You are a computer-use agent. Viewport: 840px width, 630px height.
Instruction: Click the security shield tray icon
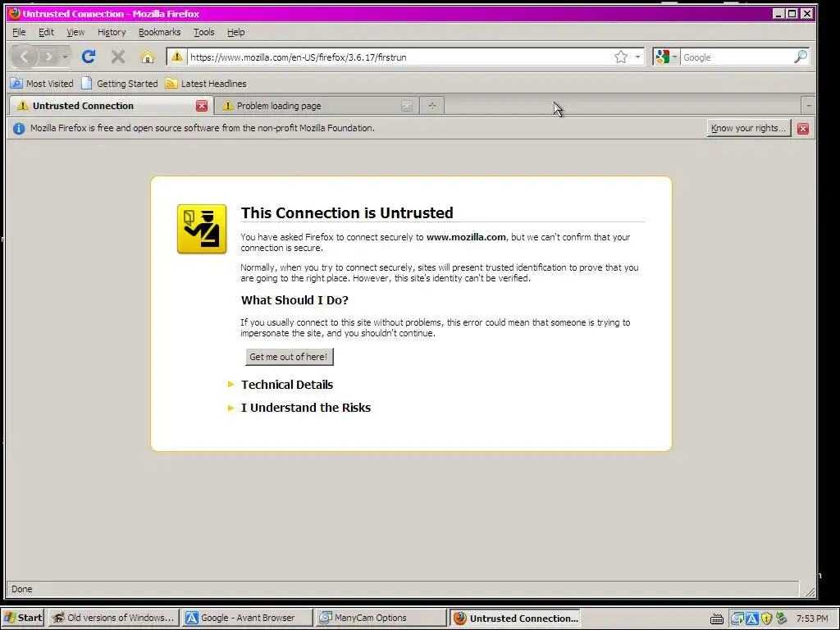coord(767,619)
